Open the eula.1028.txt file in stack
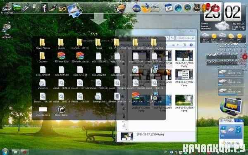Viewport: 248px width, 155px height. tap(98, 57)
